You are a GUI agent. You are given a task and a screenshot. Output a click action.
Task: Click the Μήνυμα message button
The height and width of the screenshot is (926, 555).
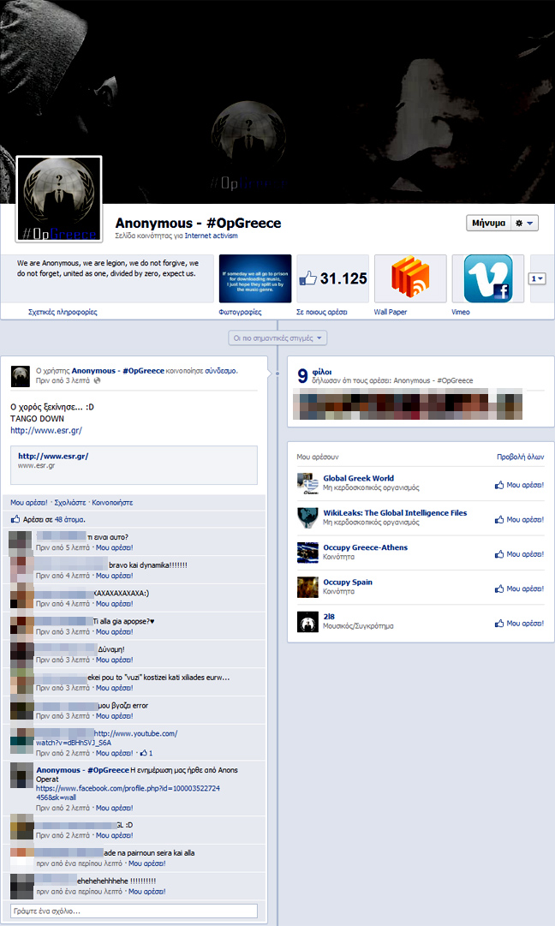click(488, 223)
